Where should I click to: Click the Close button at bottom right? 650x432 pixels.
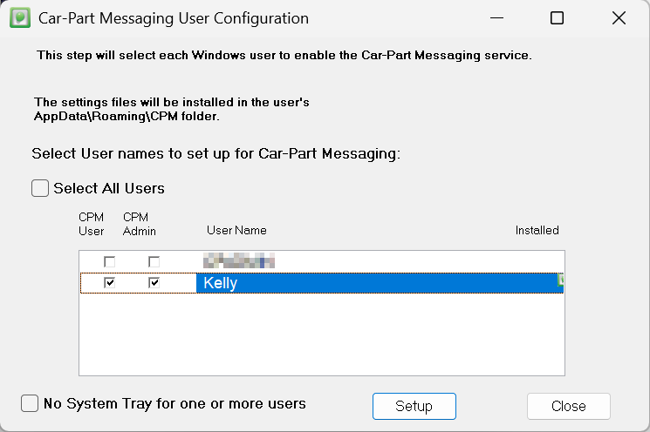coord(568,406)
